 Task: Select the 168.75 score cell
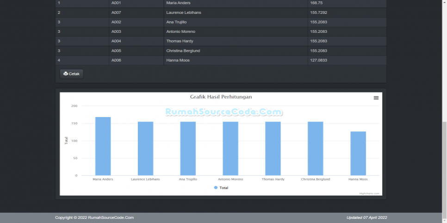[x=317, y=3]
